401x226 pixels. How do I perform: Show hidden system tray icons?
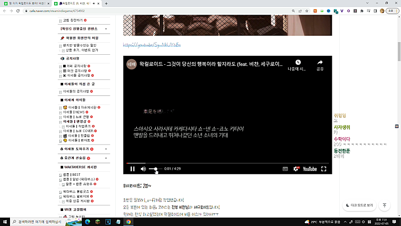tap(345, 222)
